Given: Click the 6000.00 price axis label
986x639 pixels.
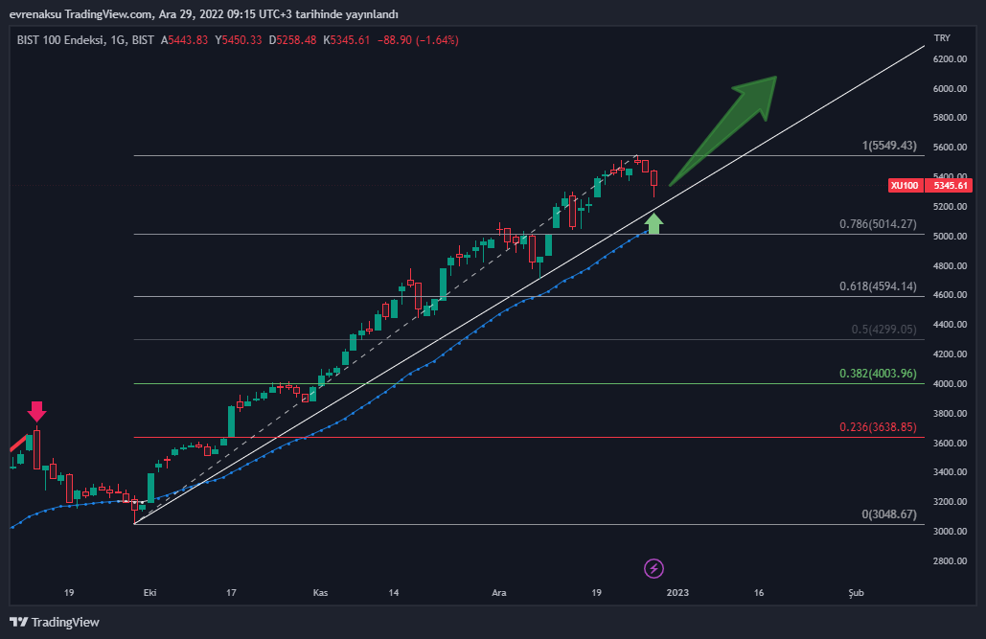Looking at the screenshot, I should (x=951, y=89).
